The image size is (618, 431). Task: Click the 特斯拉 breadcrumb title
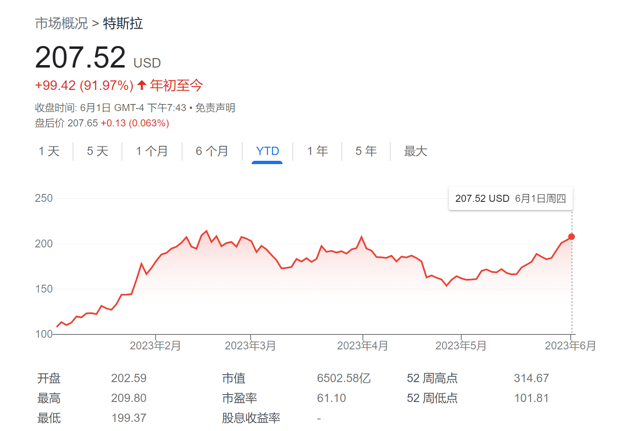coord(123,23)
